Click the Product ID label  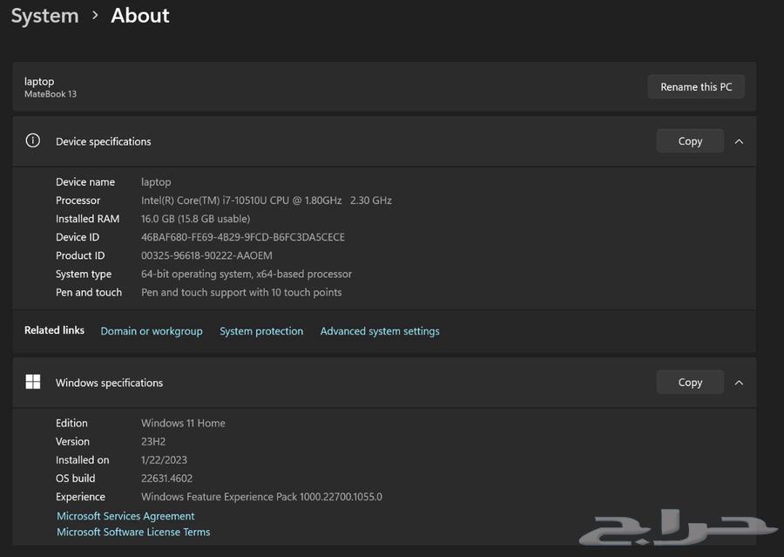coord(80,255)
